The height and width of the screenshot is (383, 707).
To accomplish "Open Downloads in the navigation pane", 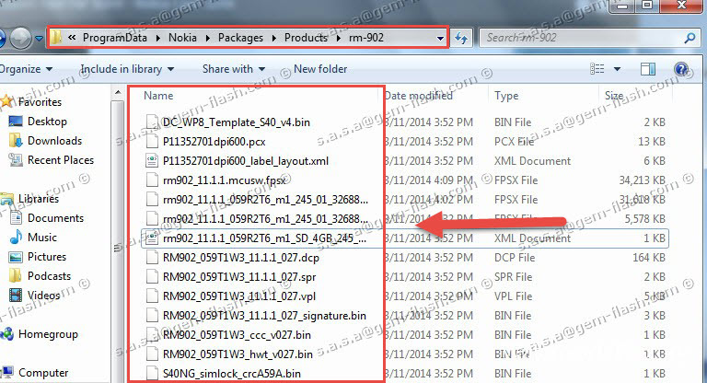I will pos(54,141).
